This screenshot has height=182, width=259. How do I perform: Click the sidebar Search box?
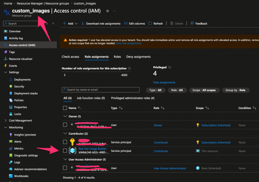click(x=21, y=24)
